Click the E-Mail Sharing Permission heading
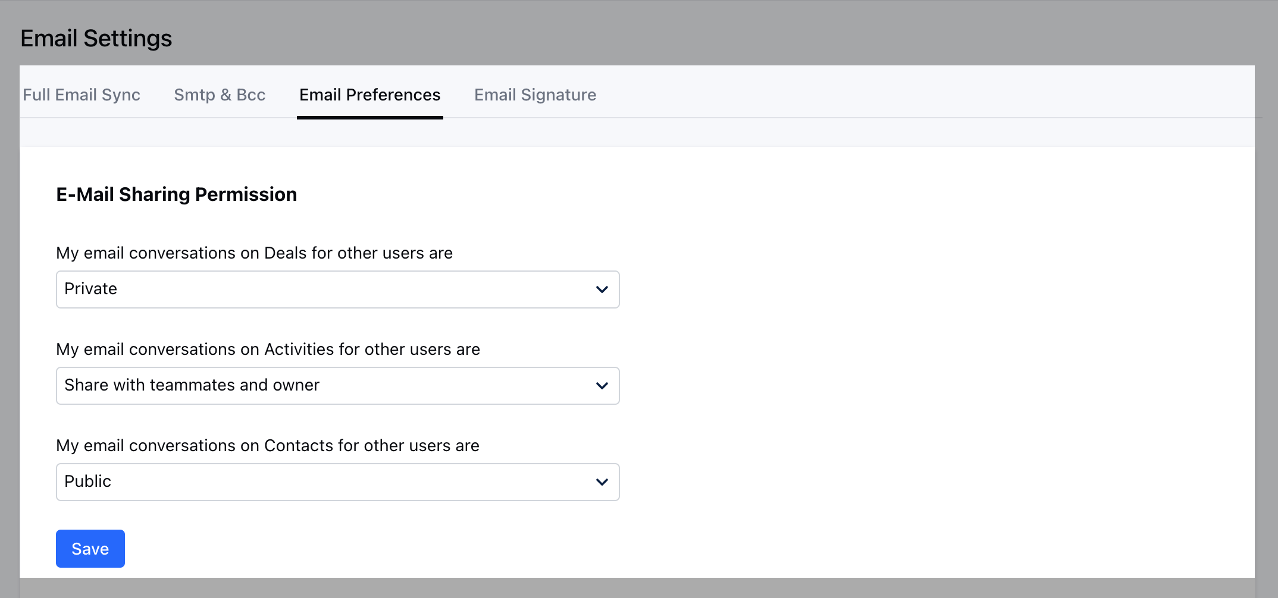Screen dimensions: 1278x598 coord(176,194)
